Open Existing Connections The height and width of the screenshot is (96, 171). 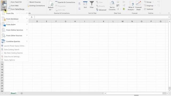click(36, 6)
